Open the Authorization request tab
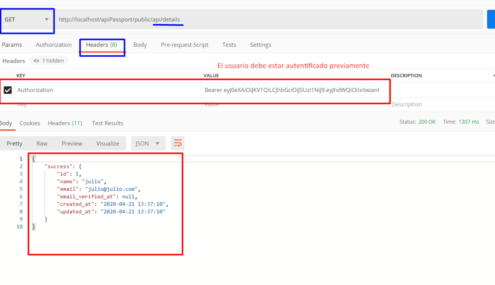This screenshot has height=285, width=495. [x=54, y=45]
